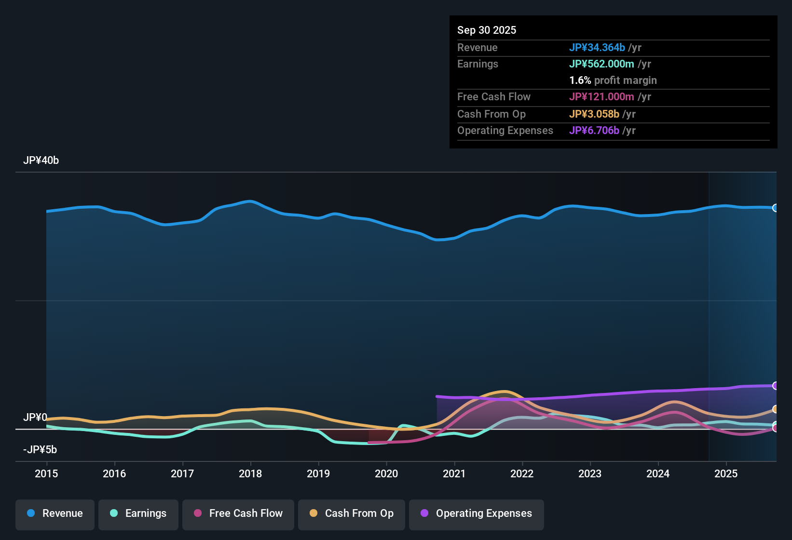Click the Free Cash Flow endpoint marker

click(x=776, y=428)
